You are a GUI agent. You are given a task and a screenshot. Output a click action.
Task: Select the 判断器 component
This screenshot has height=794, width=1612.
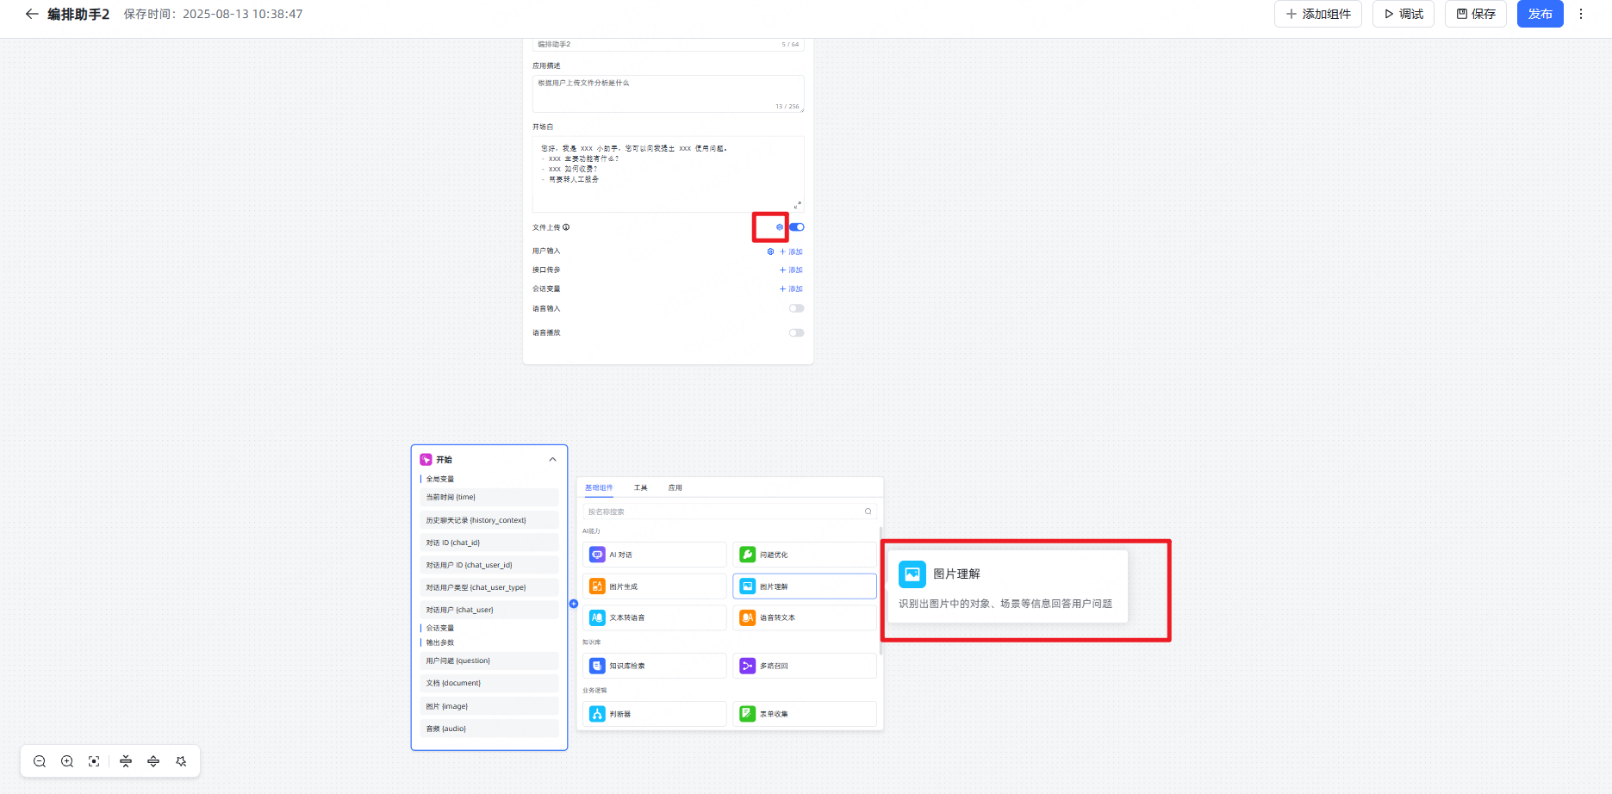point(655,714)
